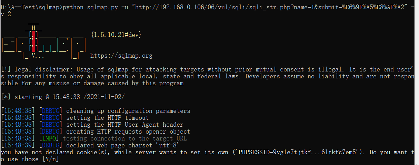Click the 'creating HTTP requests opener object' line
This screenshot has height=165, width=419.
click(128, 132)
